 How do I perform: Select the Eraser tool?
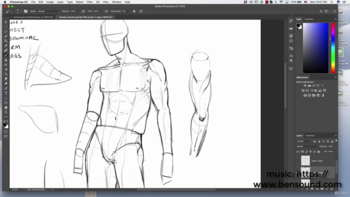coord(6,69)
